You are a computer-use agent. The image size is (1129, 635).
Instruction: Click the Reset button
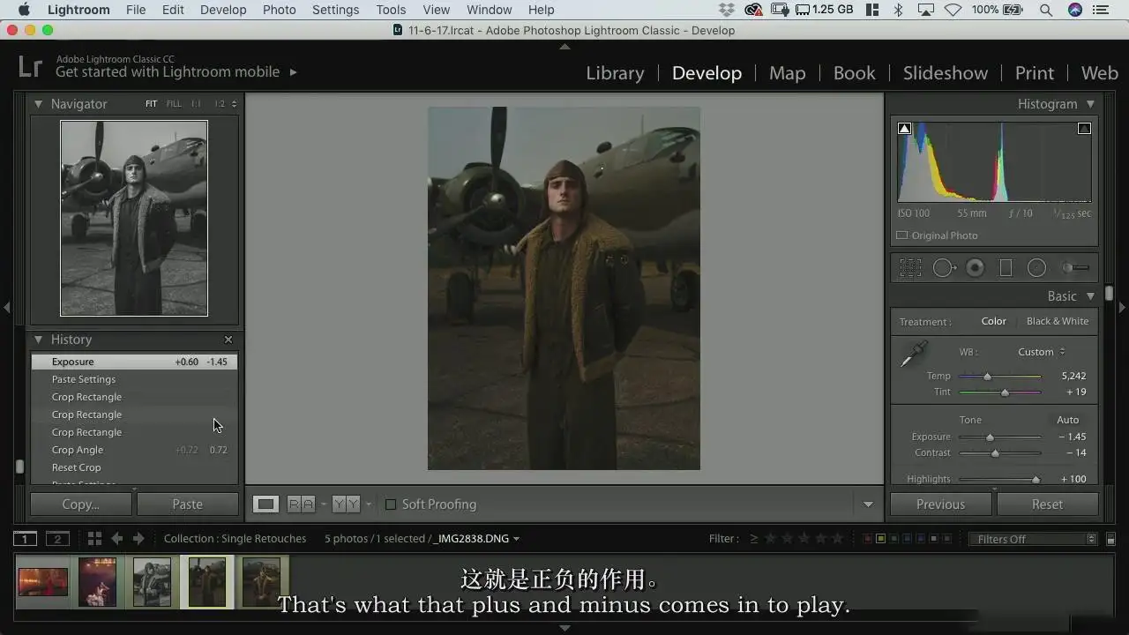pos(1047,504)
